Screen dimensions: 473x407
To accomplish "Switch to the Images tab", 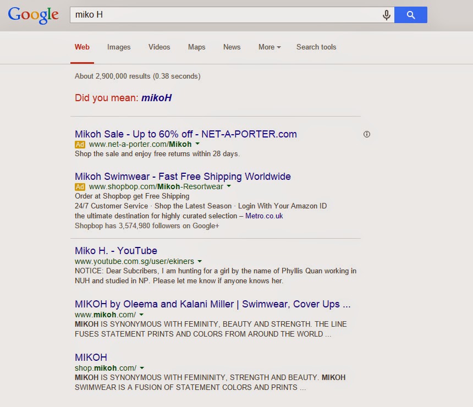I will 119,47.
